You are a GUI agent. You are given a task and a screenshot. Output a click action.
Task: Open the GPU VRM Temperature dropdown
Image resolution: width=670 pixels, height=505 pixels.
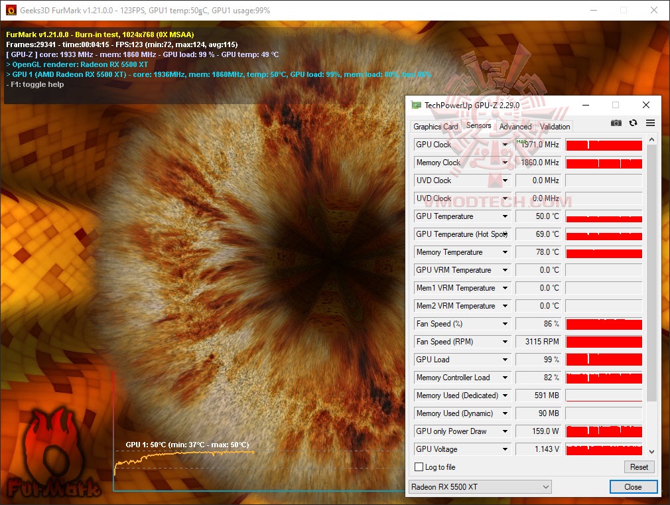[505, 270]
